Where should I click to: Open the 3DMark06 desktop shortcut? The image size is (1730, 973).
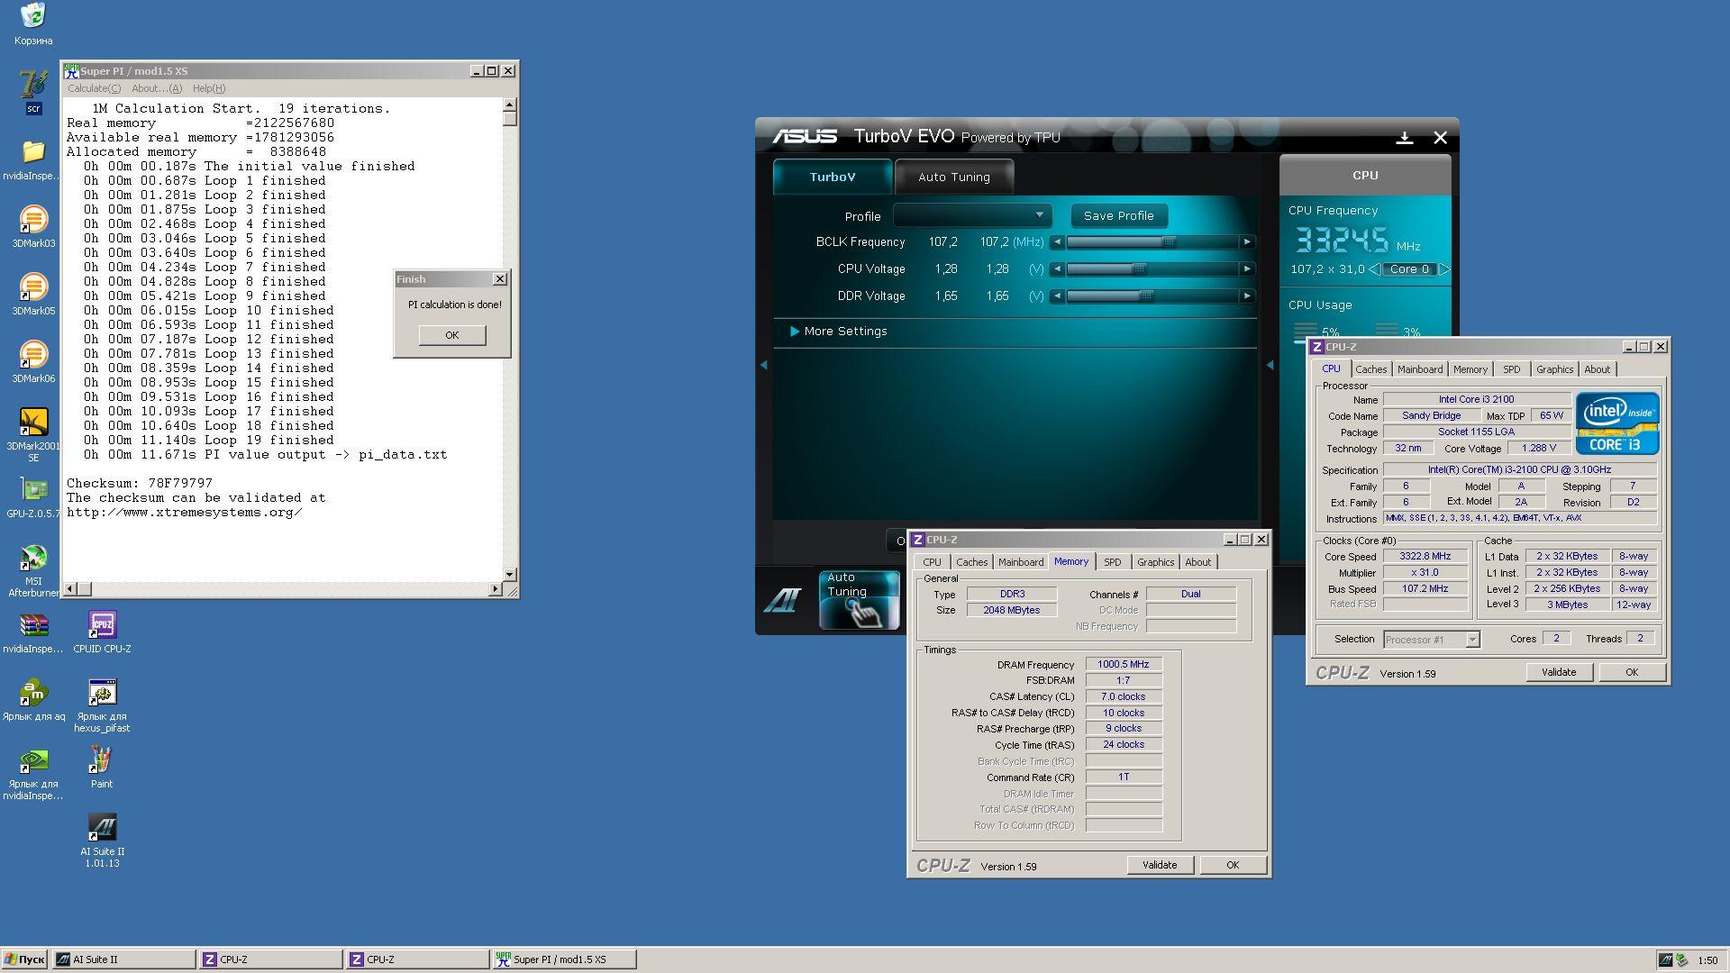[33, 355]
